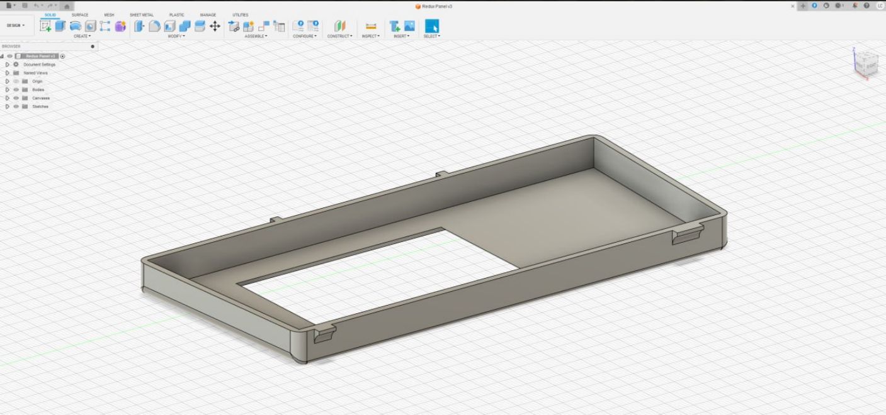Choose the Revolve tool in Create
The width and height of the screenshot is (886, 415).
[75, 26]
